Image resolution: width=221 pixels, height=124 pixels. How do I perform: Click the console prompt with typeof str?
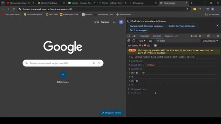tap(138, 89)
